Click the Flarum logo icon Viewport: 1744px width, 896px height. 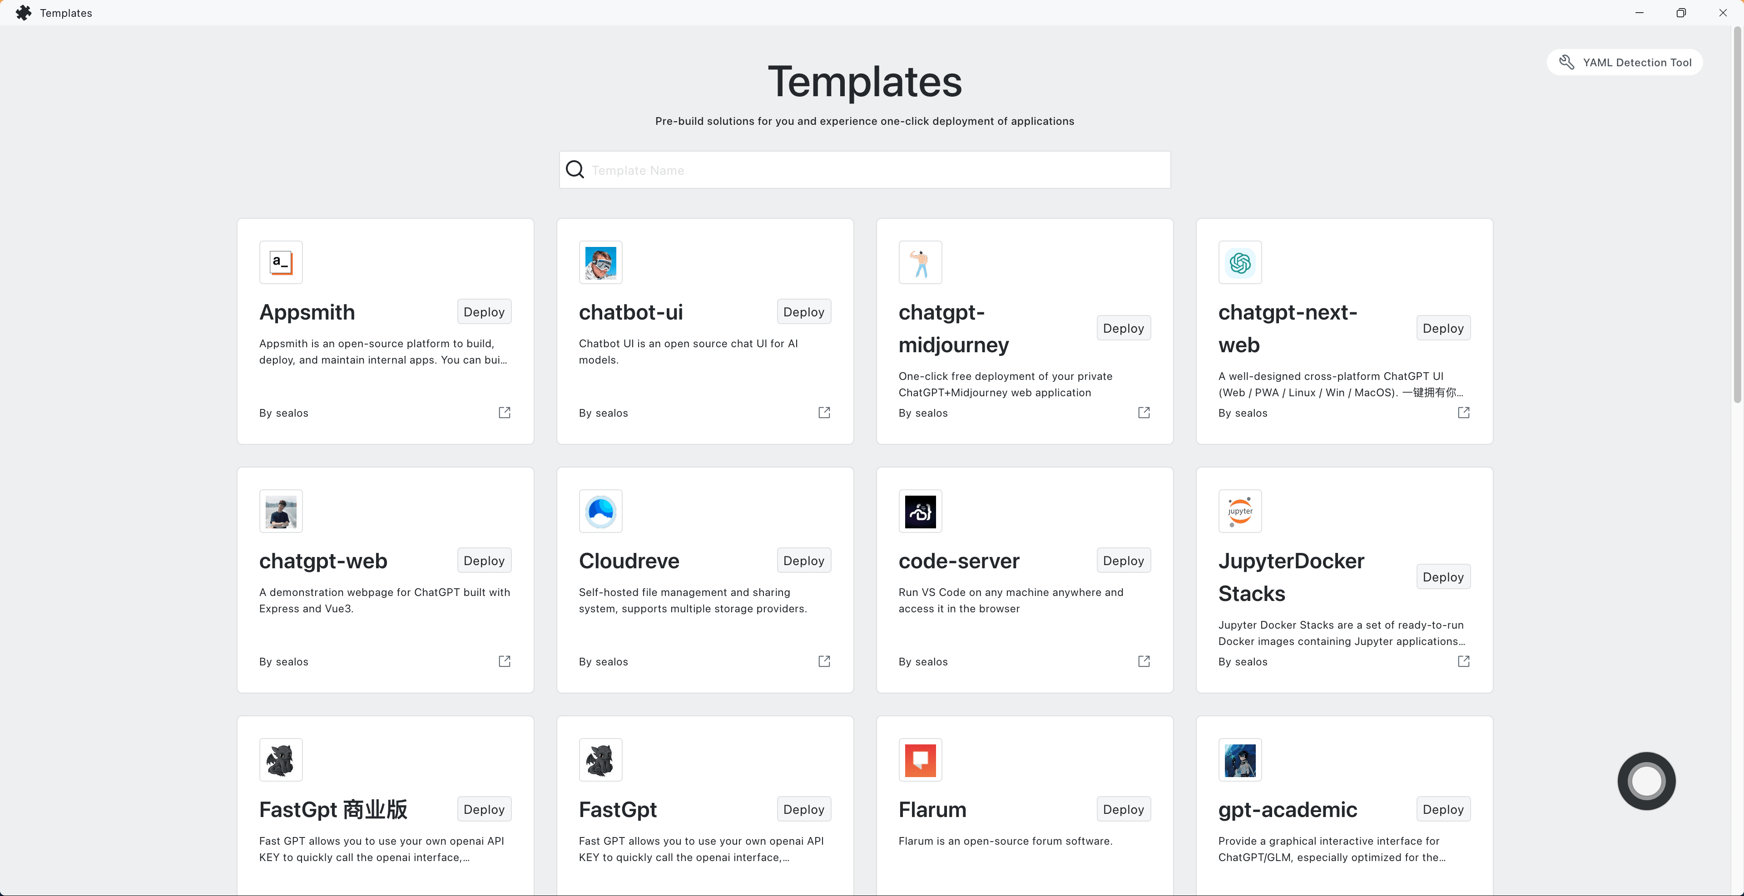click(920, 759)
